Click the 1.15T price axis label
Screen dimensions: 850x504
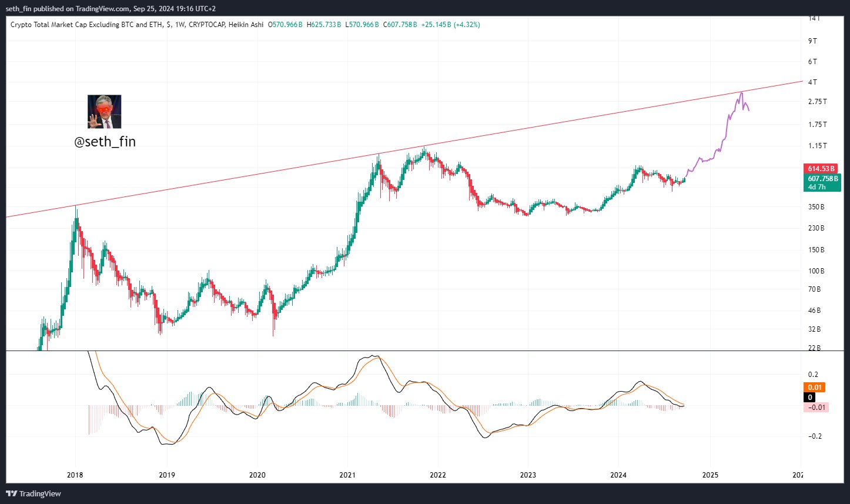[x=817, y=146]
